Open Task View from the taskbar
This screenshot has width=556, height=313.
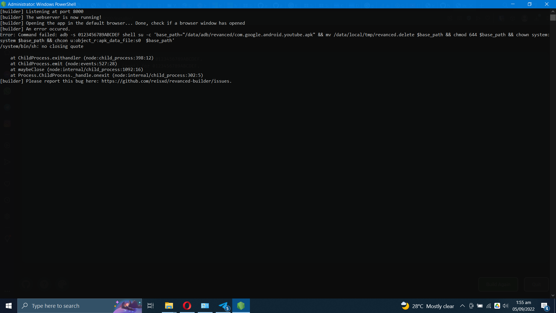point(150,306)
